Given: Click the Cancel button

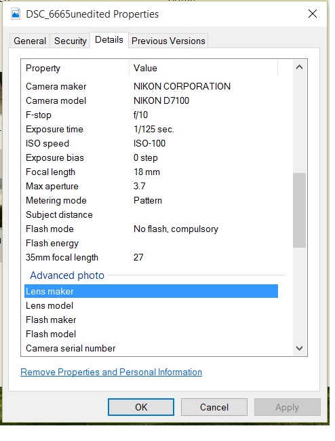Looking at the screenshot, I should 214,407.
